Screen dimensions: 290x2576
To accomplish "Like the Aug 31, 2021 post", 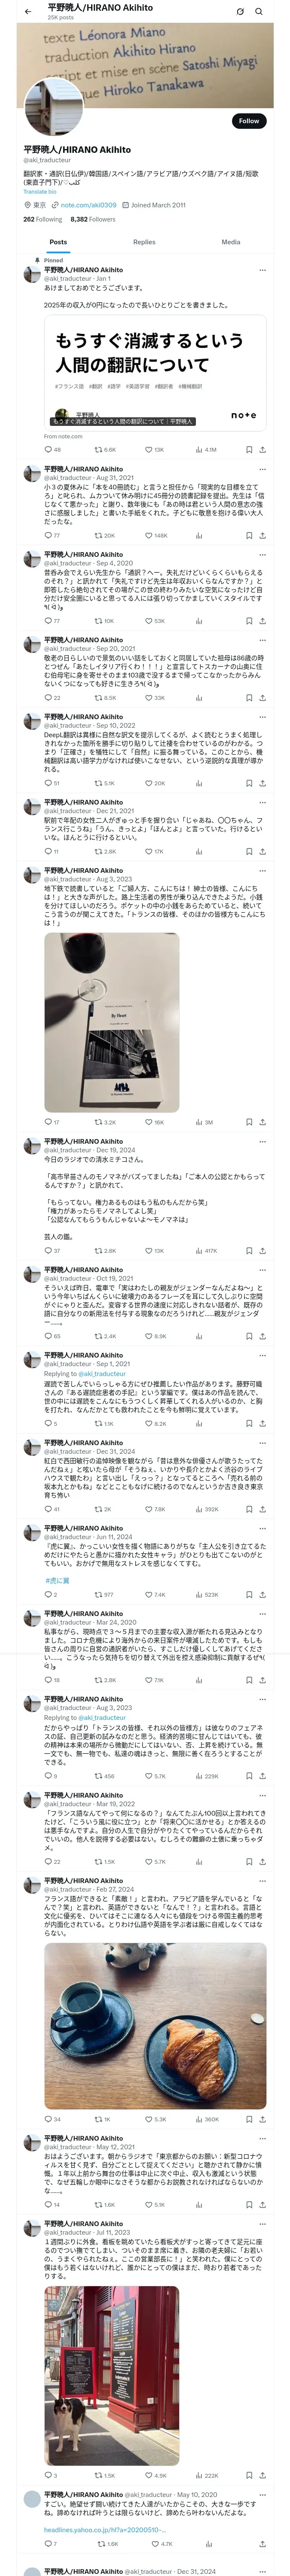I will [x=149, y=535].
